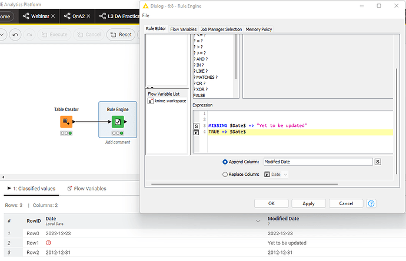This screenshot has width=406, height=261.
Task: Open the dropdown arrow left of undo
Action: click(2, 35)
